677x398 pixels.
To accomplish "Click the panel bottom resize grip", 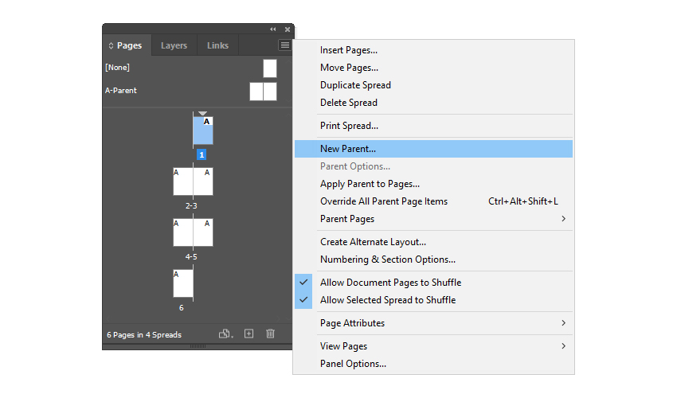I will click(198, 346).
